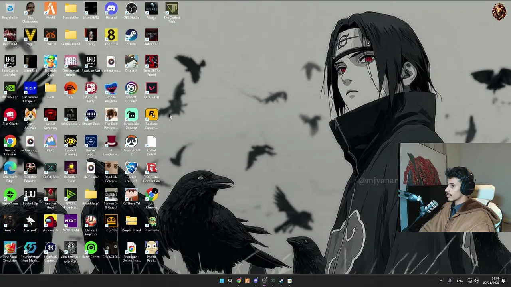511x287 pixels.
Task: Select the Epic Games Launcher icon
Action: (10, 66)
